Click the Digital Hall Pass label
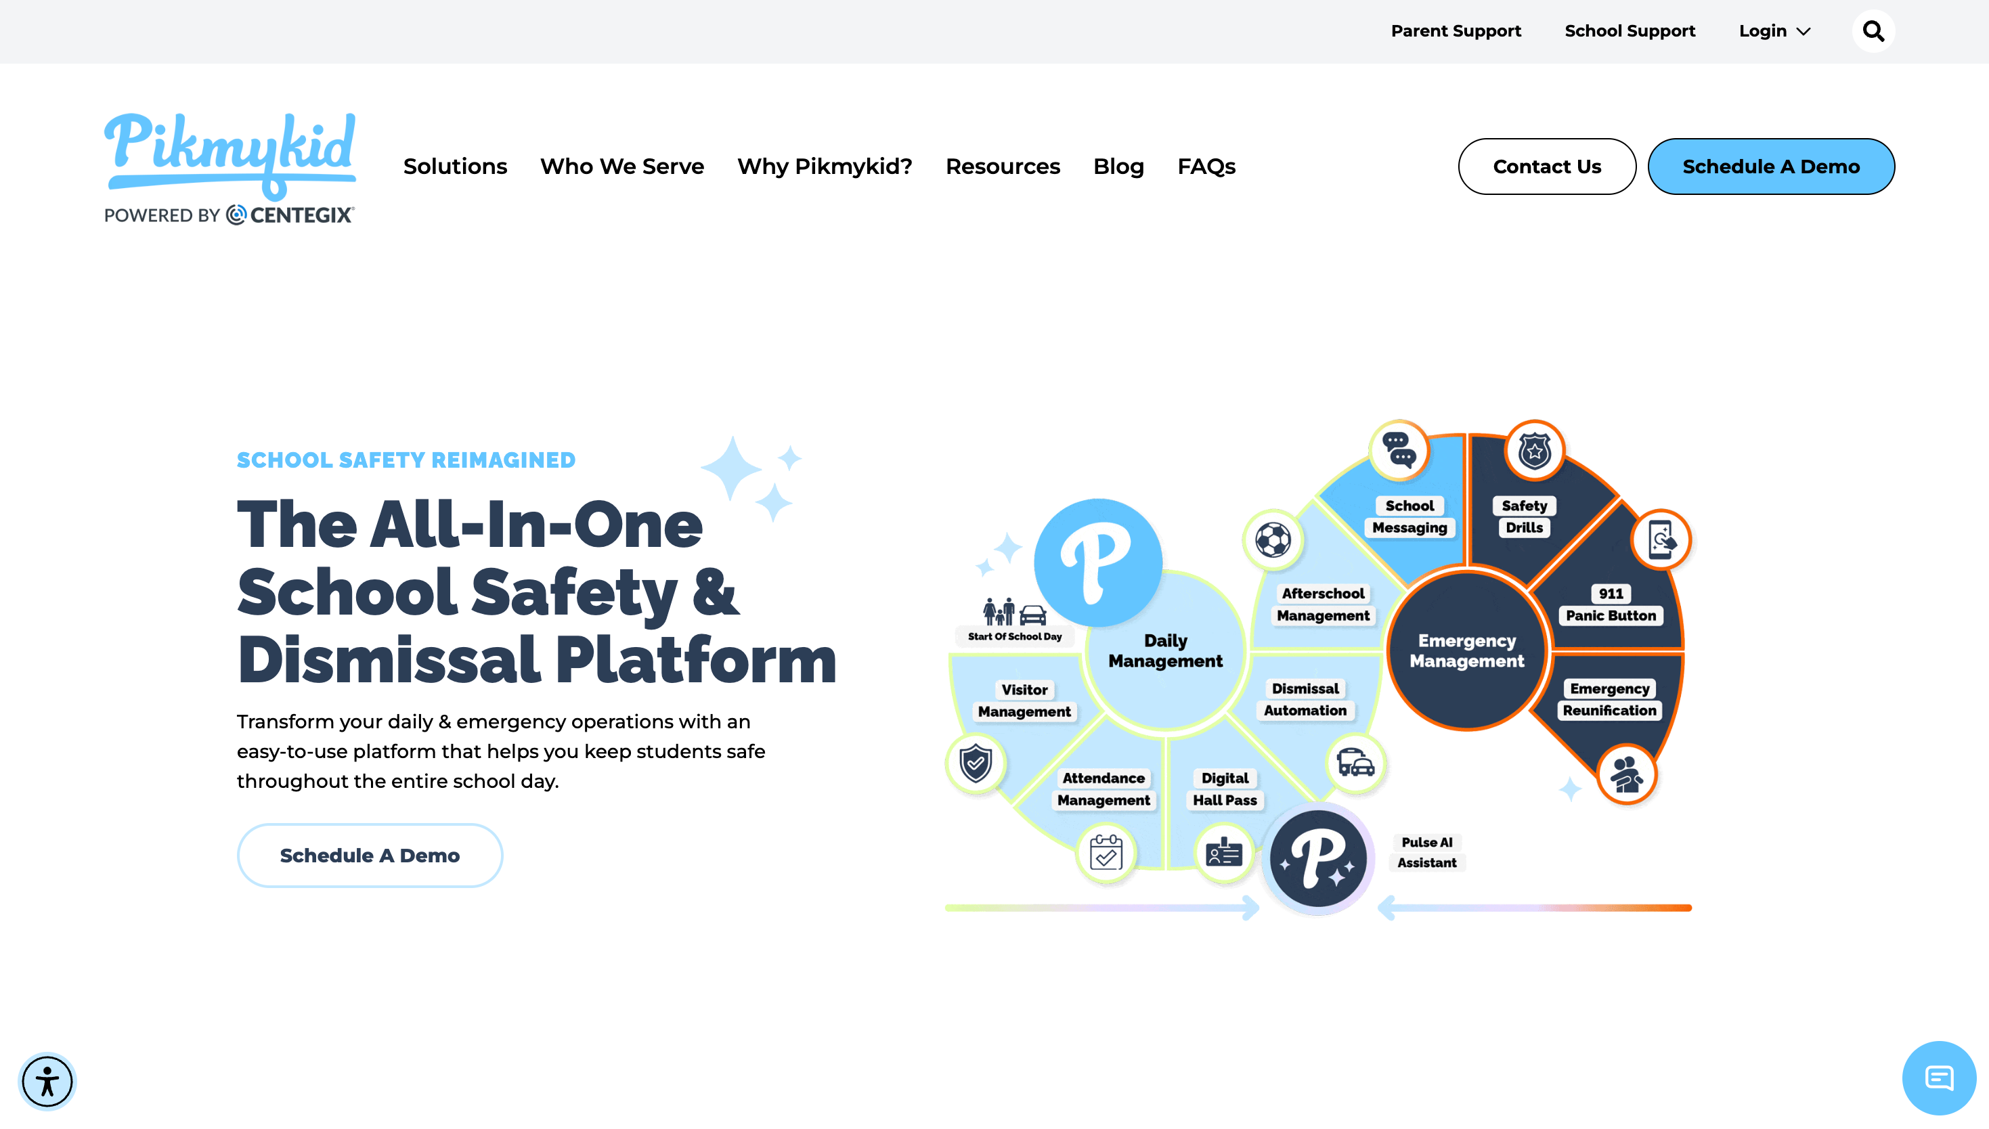This screenshot has height=1129, width=1989. pos(1225,789)
